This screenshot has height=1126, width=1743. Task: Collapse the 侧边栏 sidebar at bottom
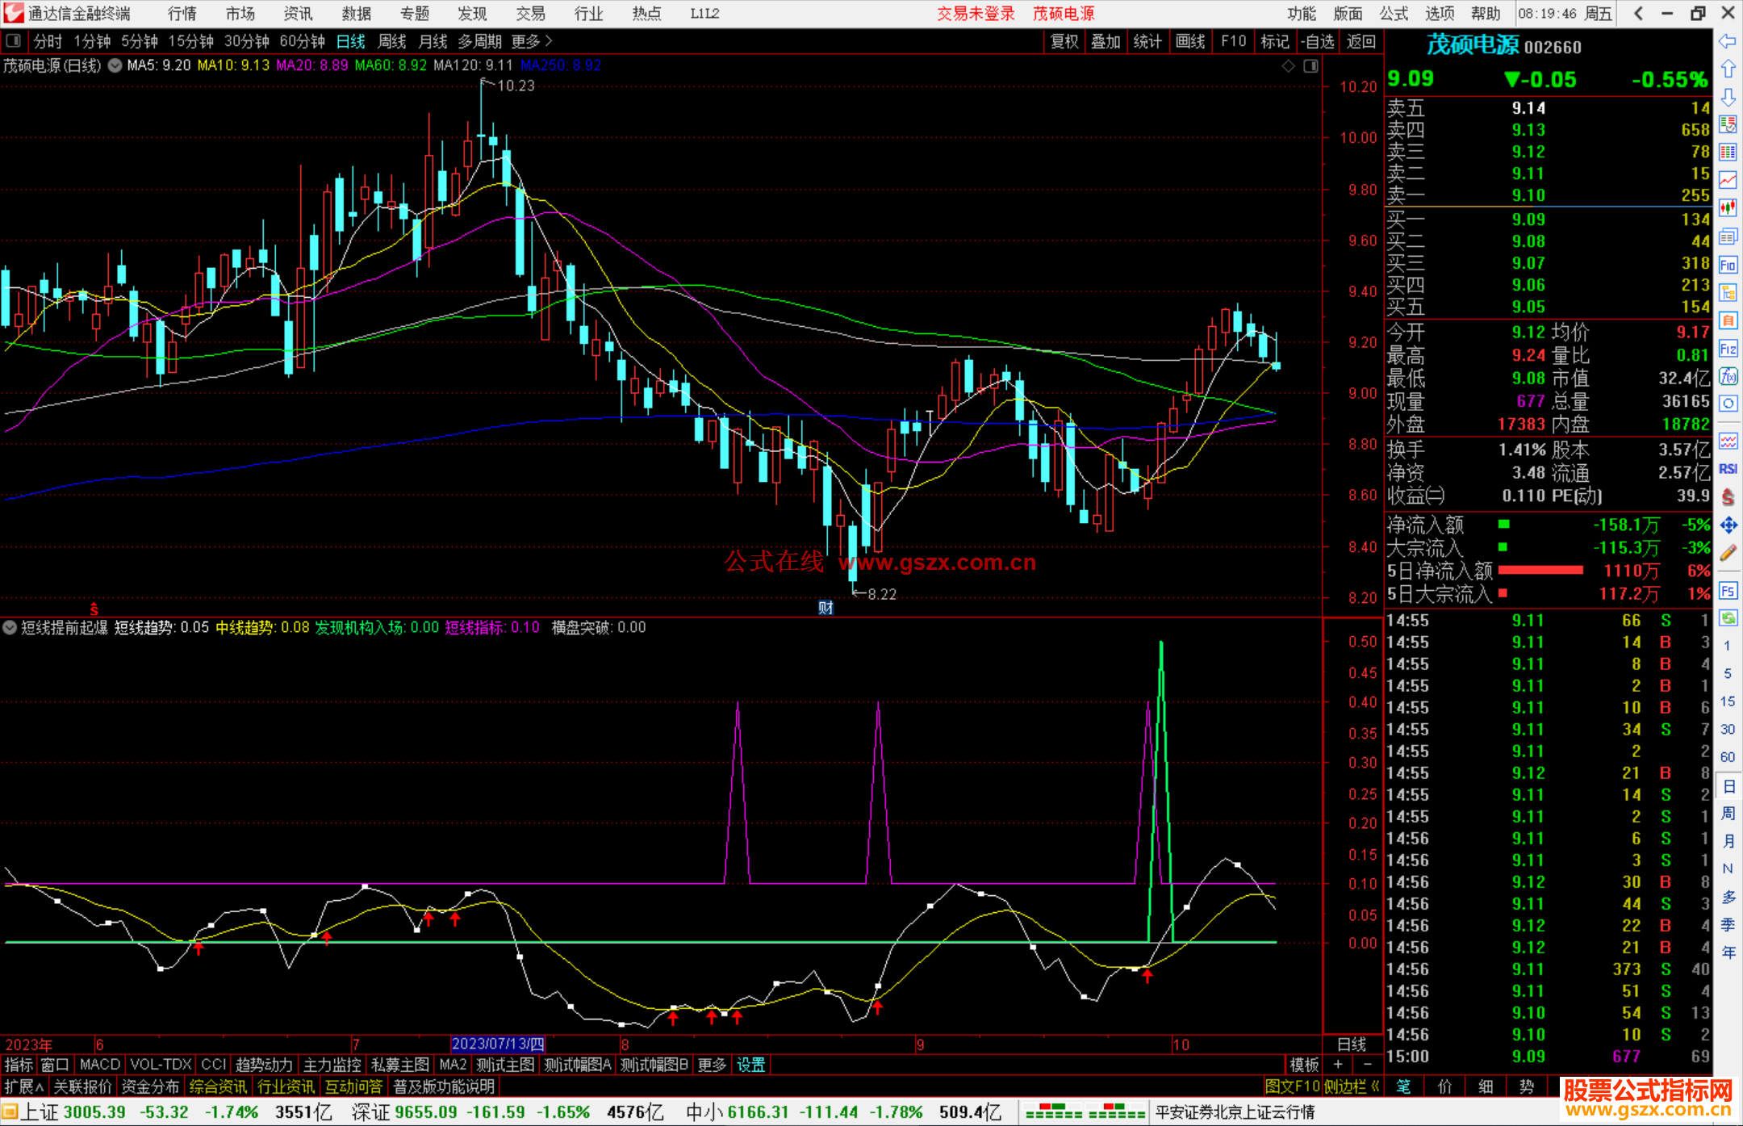(x=1351, y=1086)
